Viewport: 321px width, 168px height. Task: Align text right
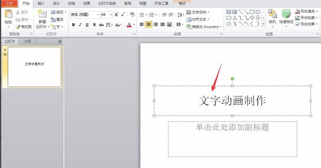pyautogui.click(x=156, y=25)
